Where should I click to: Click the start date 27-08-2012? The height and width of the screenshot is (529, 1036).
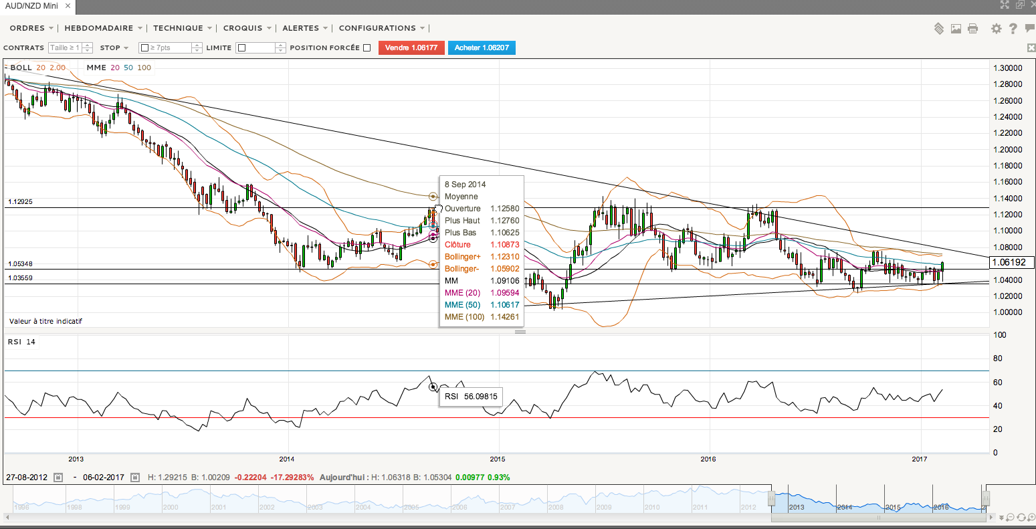pos(26,478)
